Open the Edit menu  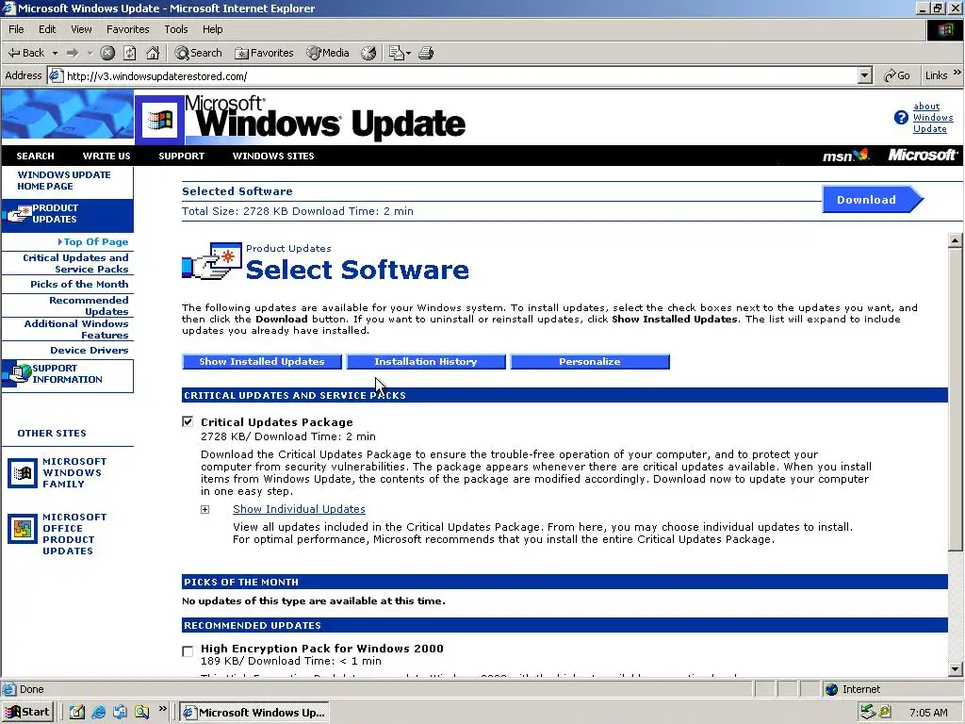[47, 29]
